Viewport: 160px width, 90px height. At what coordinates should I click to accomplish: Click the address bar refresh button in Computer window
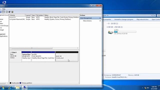[154, 15]
